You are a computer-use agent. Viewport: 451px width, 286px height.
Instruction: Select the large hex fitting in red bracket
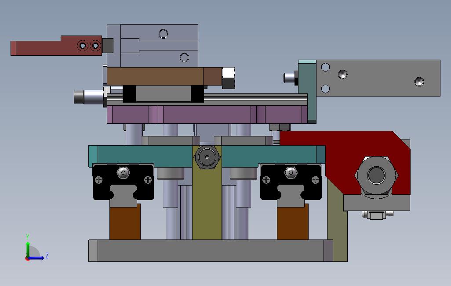click(x=377, y=175)
